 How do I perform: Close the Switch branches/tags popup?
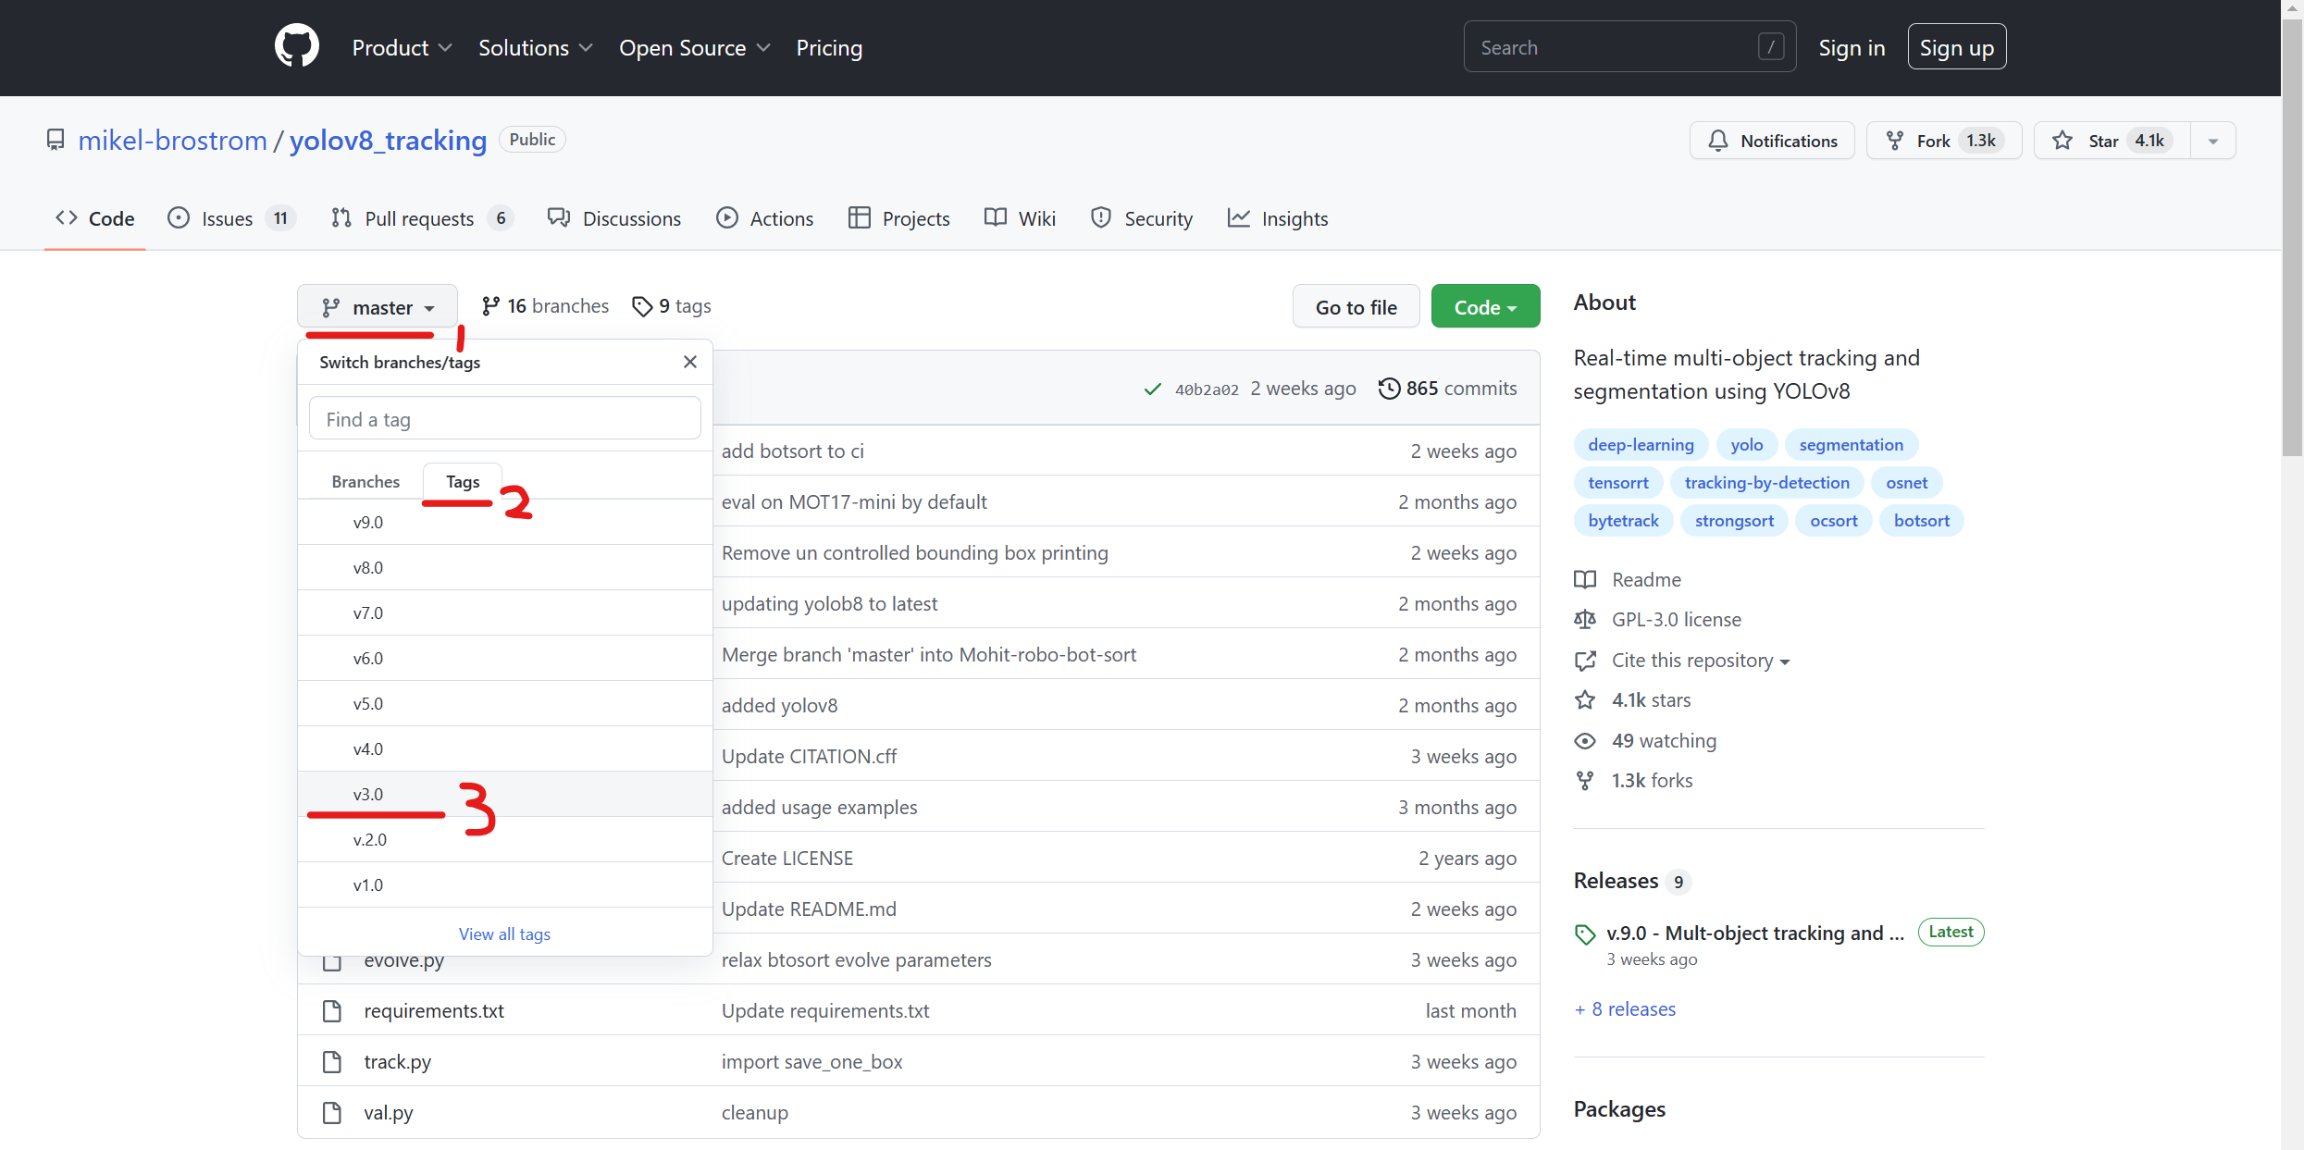[689, 362]
